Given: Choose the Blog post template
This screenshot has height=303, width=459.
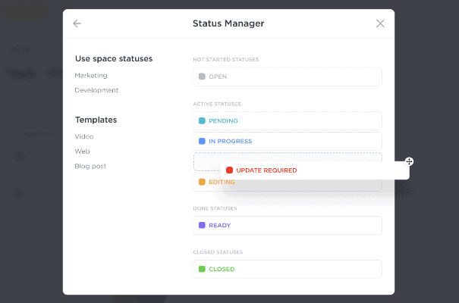Looking at the screenshot, I should click(90, 166).
